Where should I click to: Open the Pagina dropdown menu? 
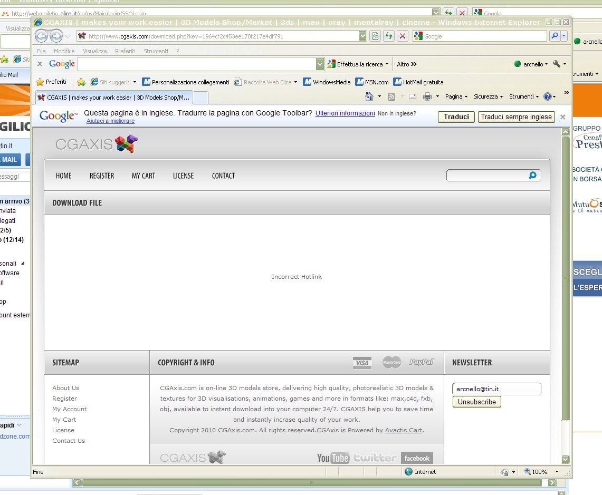[x=456, y=96]
